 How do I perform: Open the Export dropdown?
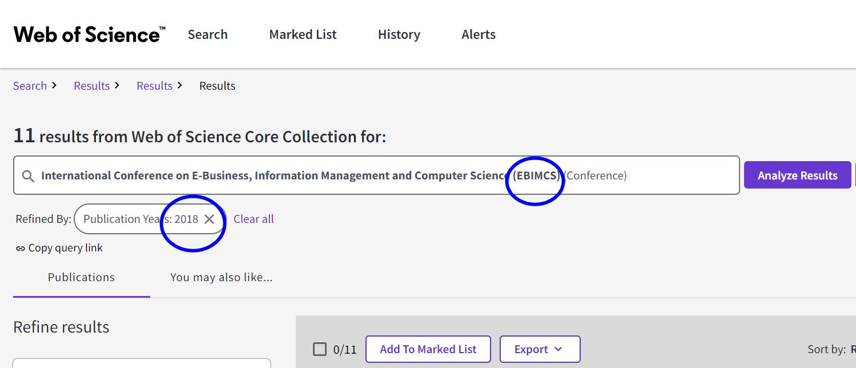tap(540, 349)
